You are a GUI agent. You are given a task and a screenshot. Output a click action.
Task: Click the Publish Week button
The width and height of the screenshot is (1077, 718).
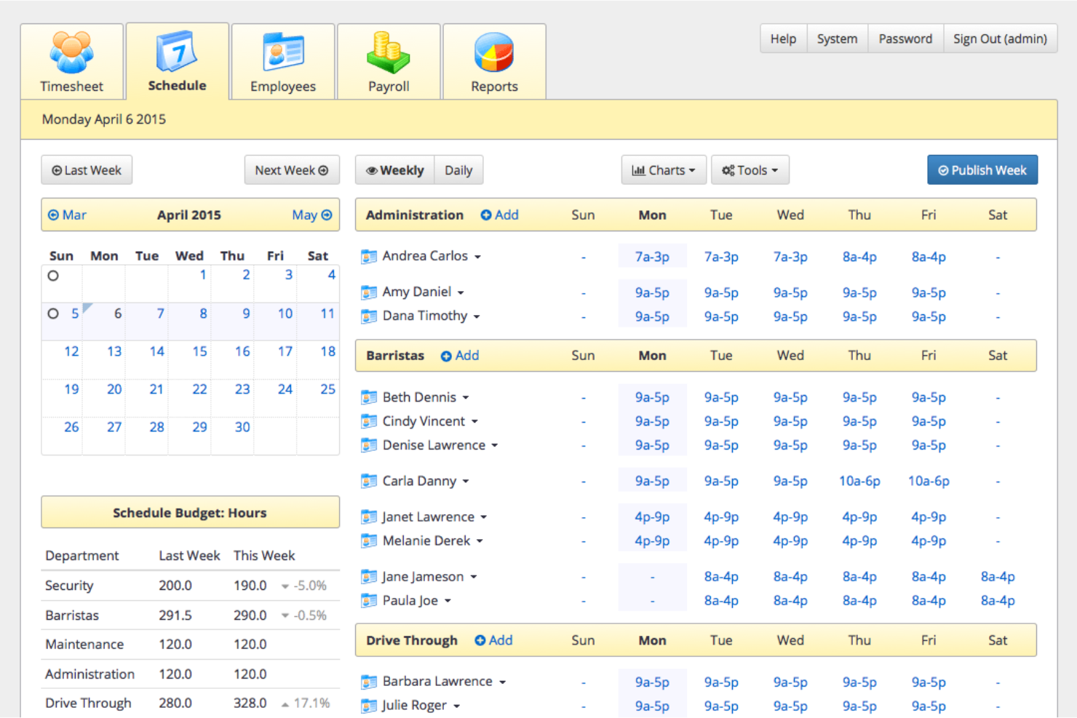(x=982, y=169)
